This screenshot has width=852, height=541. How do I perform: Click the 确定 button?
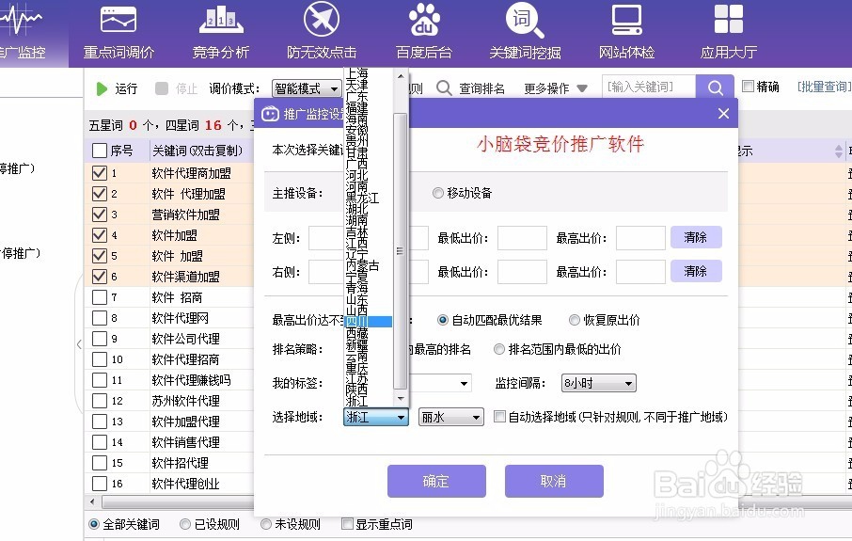point(436,481)
